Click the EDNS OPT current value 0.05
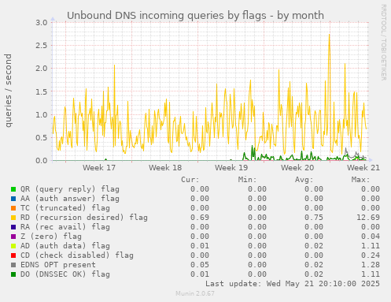Screen dimensions: 391x302 pyautogui.click(x=200, y=265)
